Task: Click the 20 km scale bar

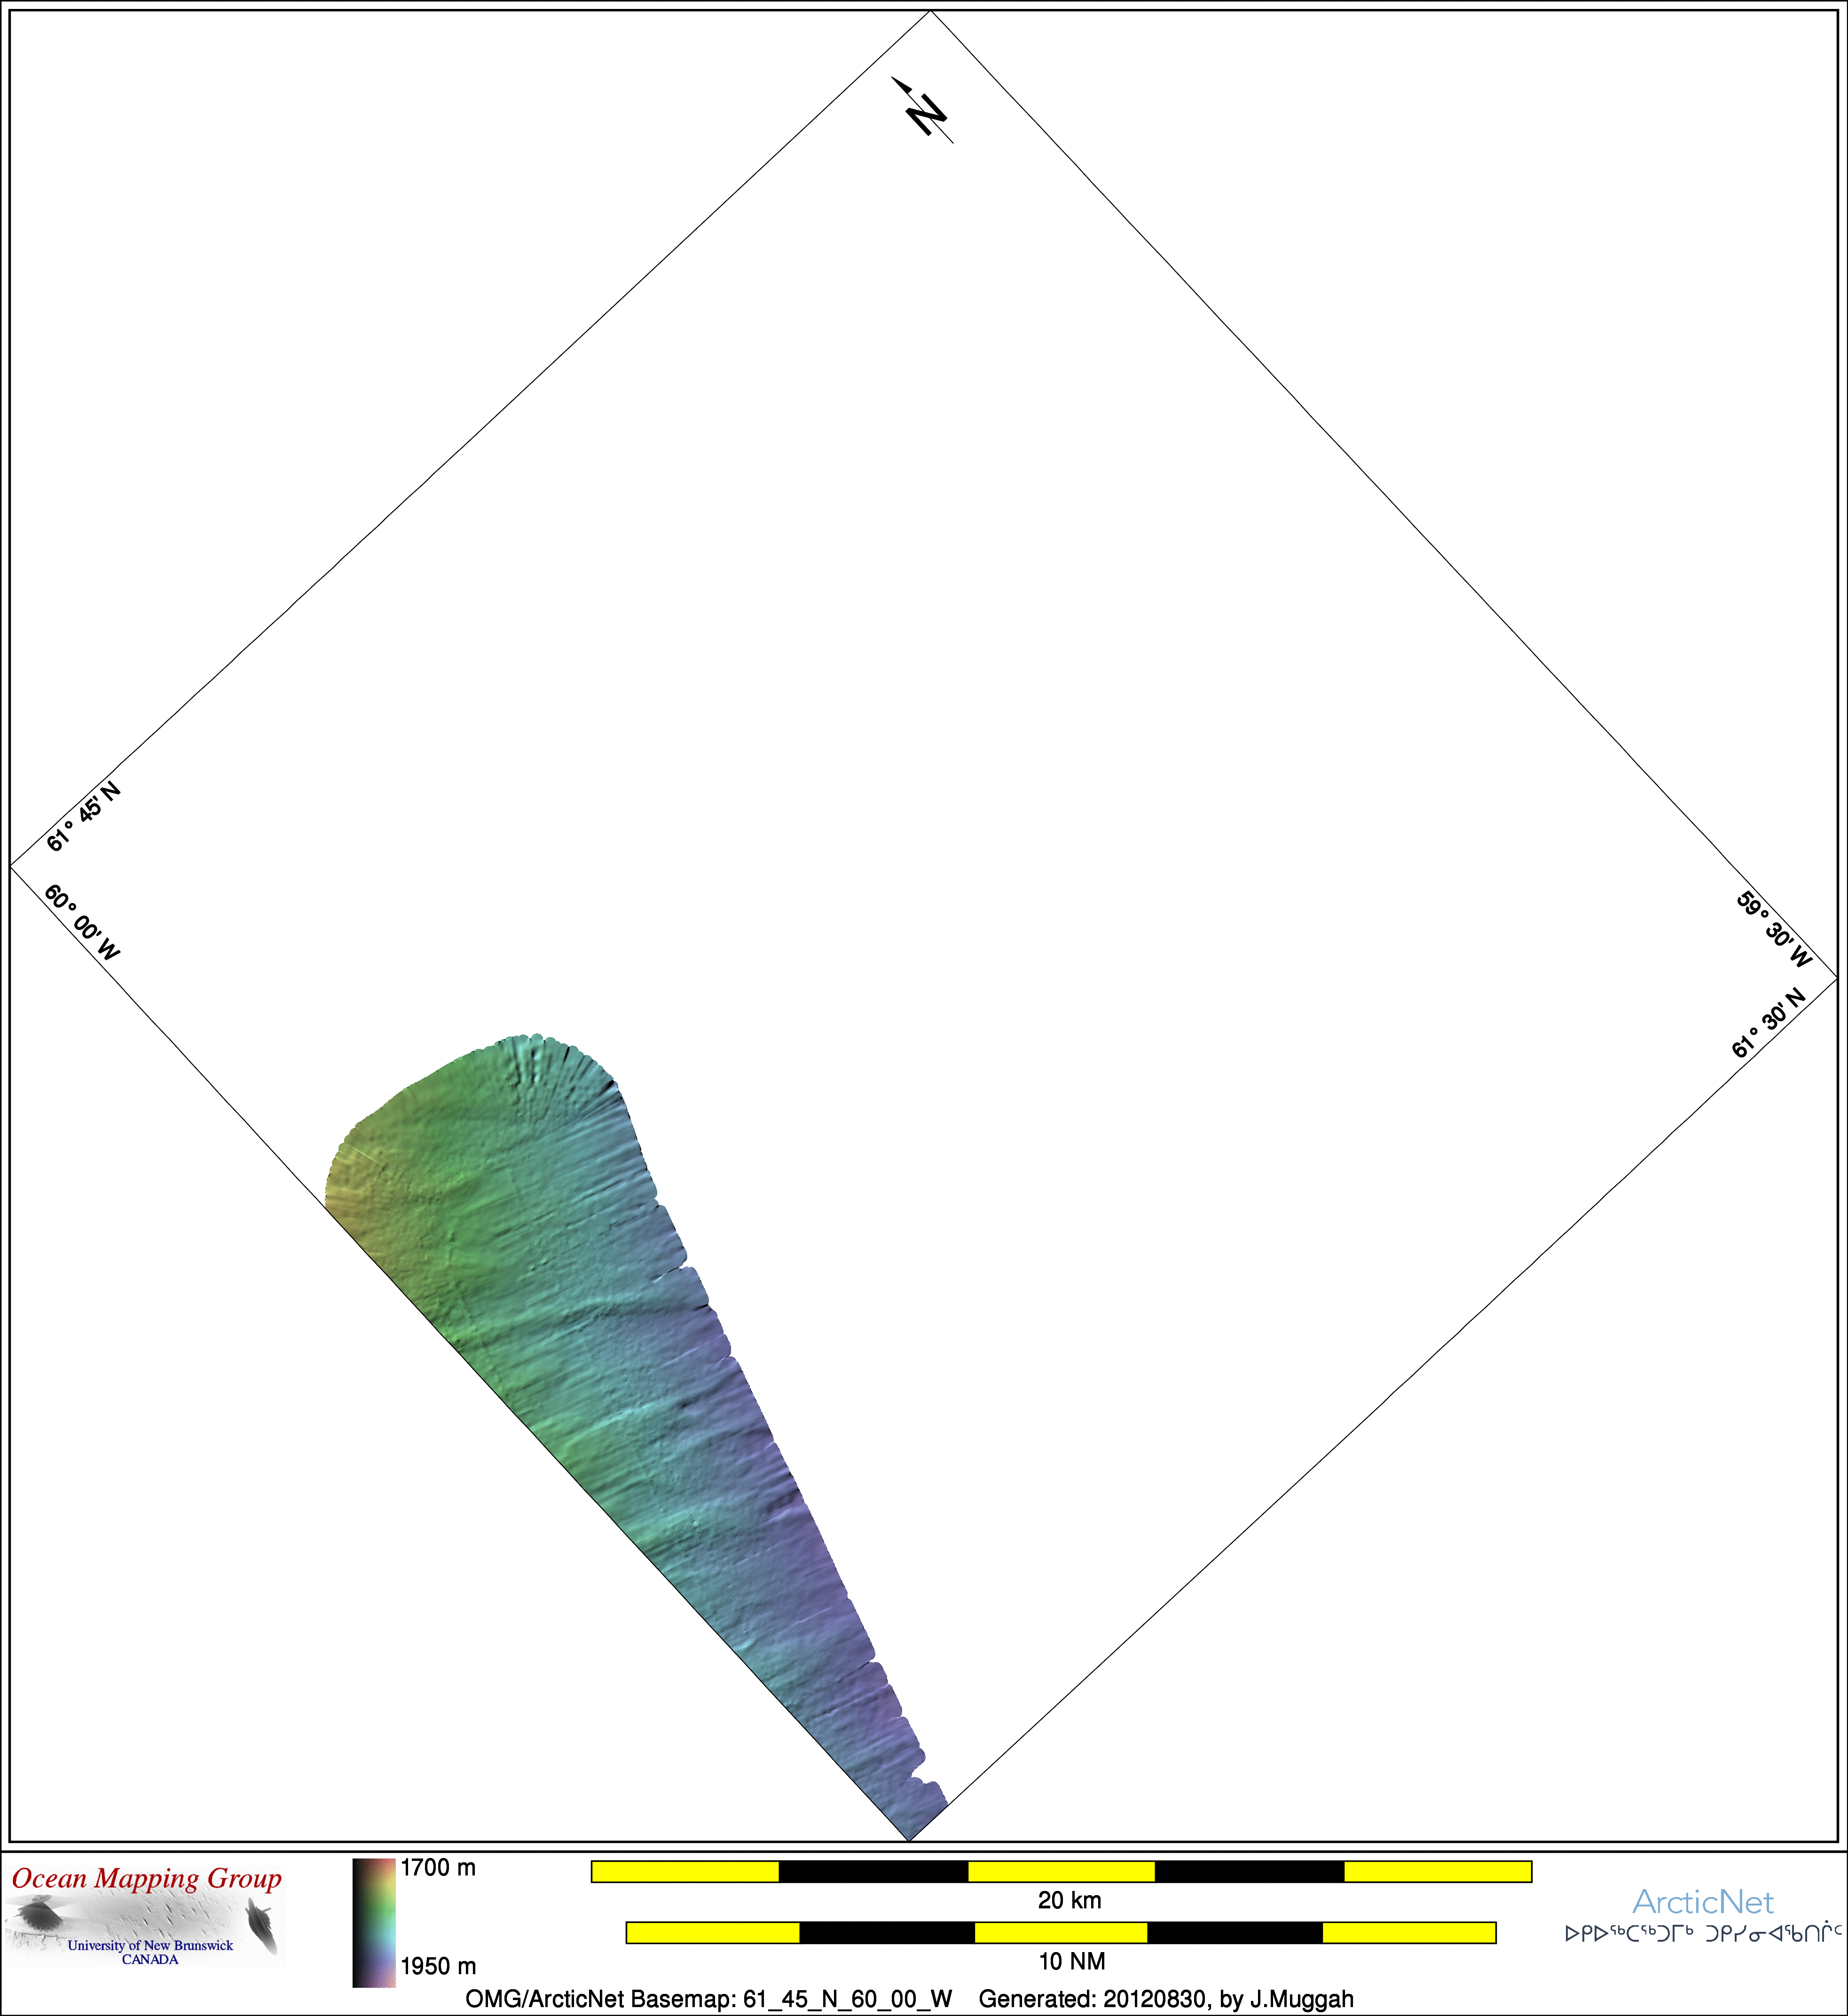Action: (x=1061, y=1872)
